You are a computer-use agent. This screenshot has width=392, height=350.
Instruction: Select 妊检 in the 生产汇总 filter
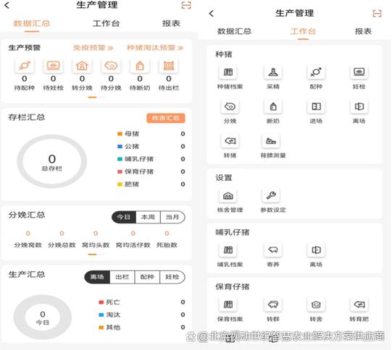tap(172, 277)
